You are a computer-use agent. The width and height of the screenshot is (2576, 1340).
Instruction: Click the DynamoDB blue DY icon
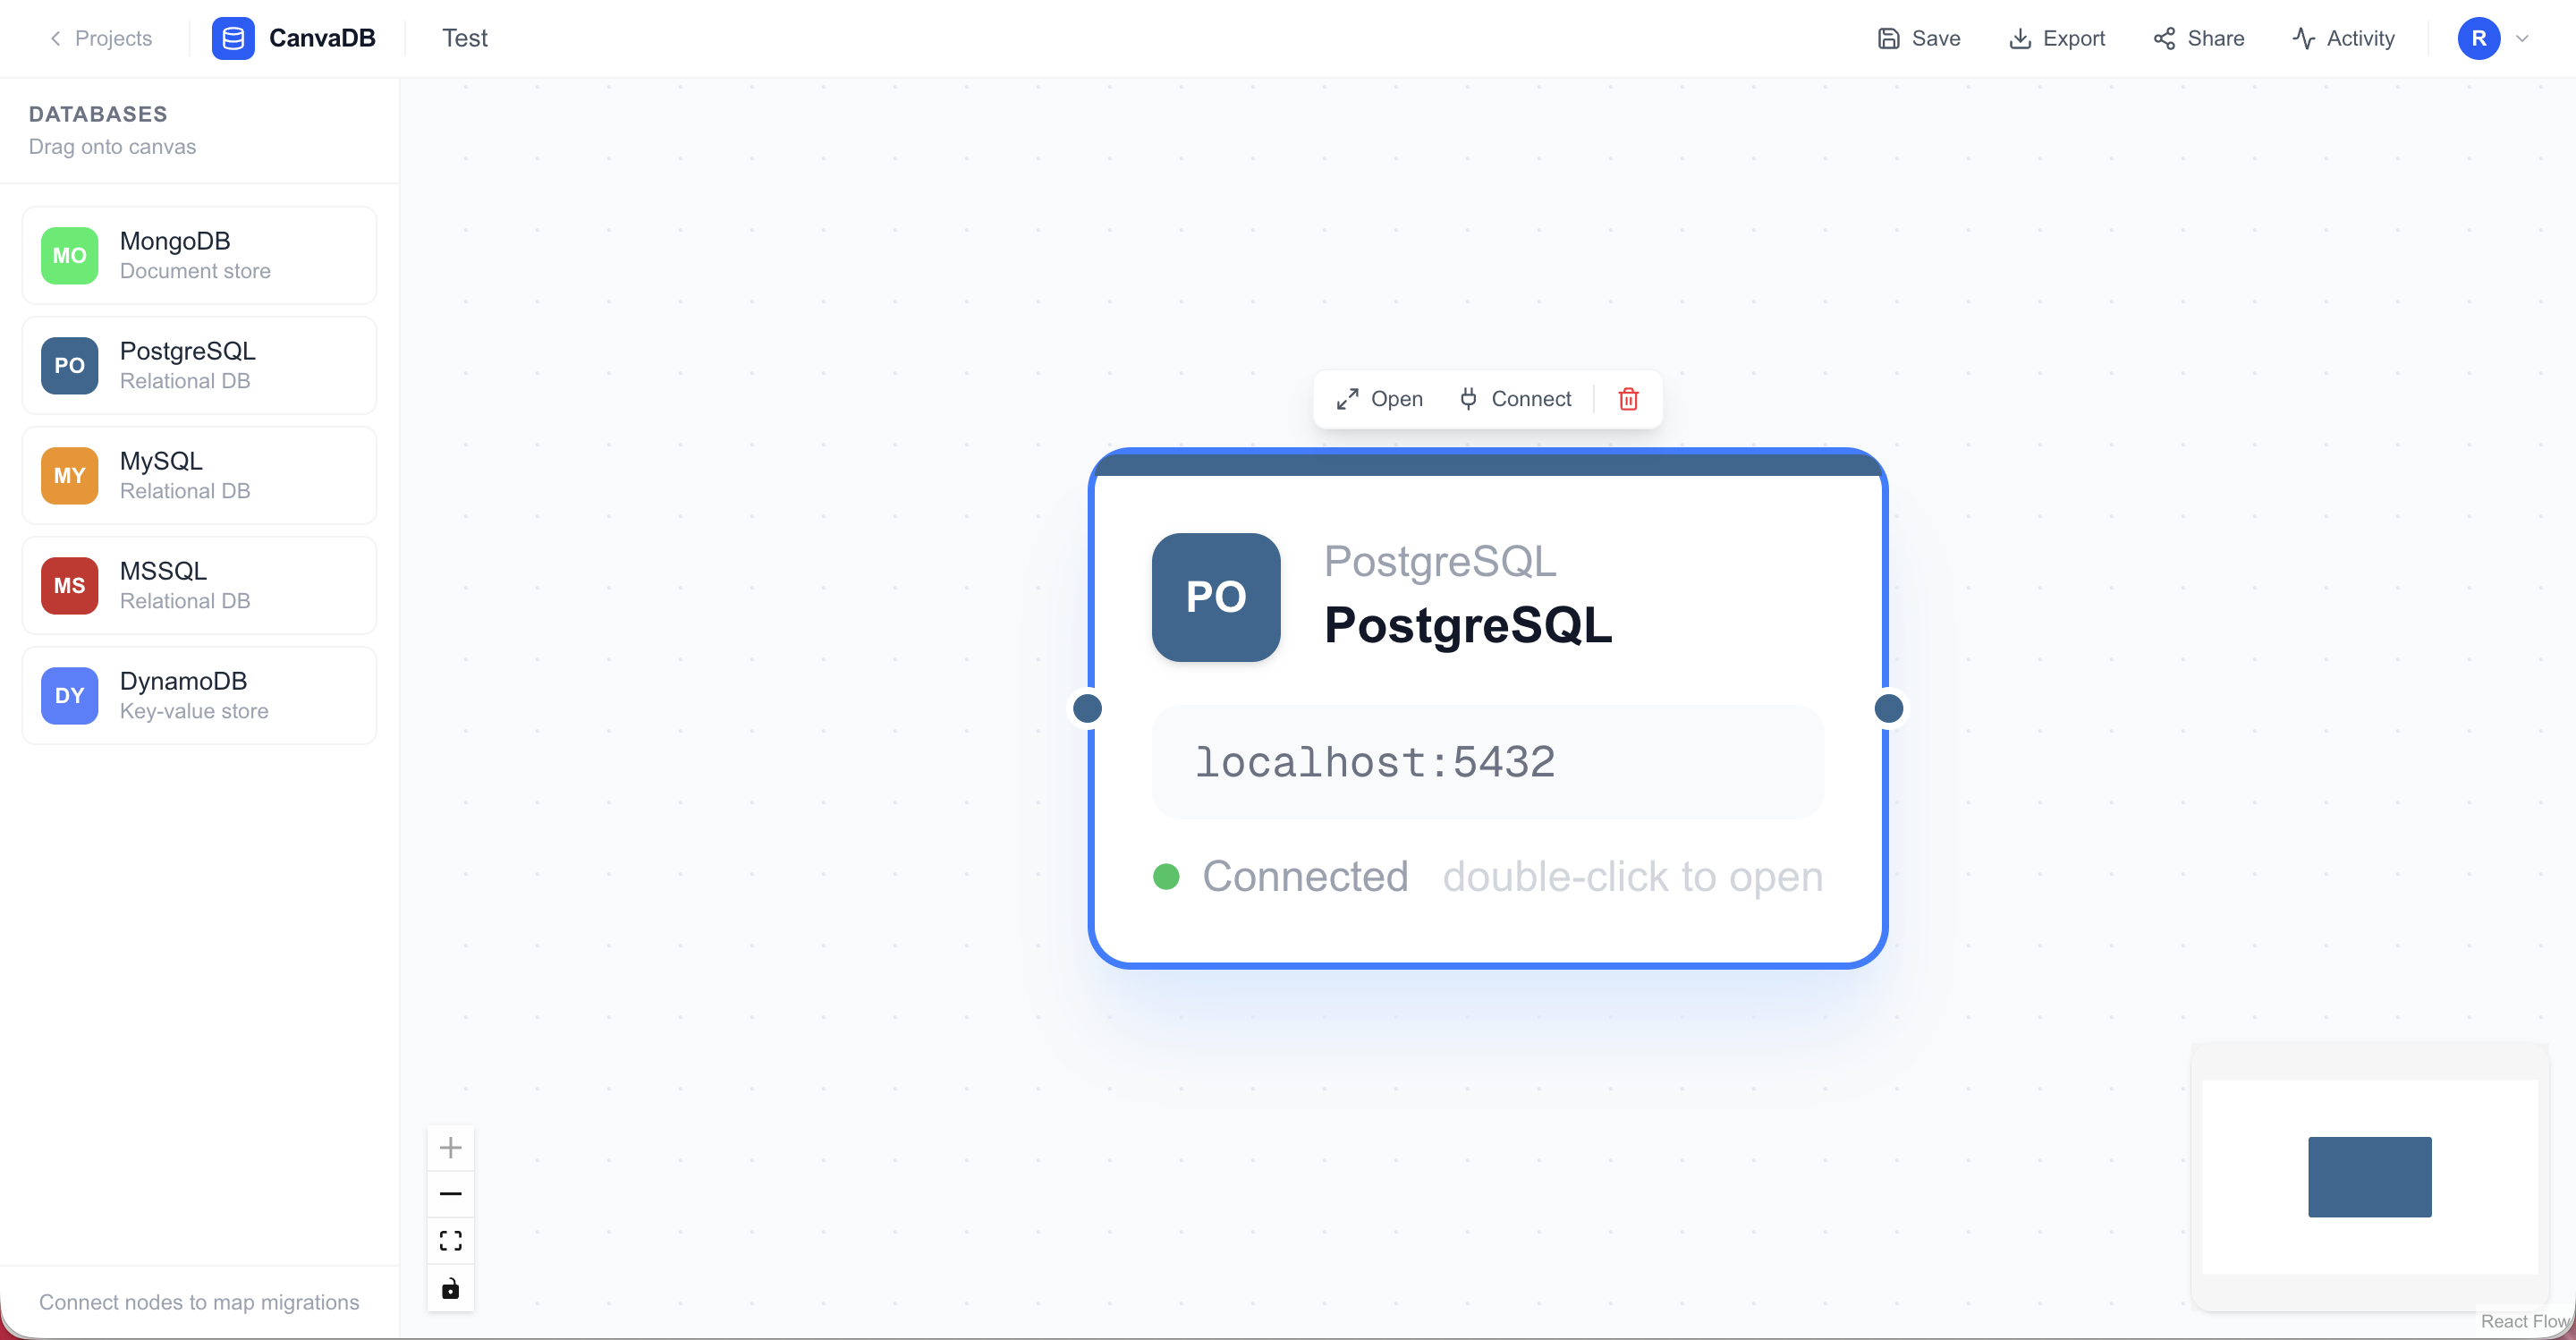(70, 696)
